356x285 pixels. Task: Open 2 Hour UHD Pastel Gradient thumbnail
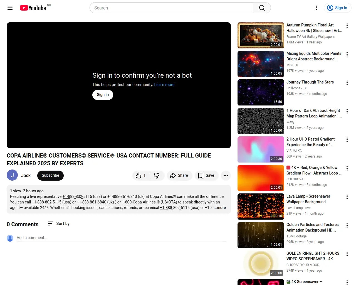click(x=261, y=149)
